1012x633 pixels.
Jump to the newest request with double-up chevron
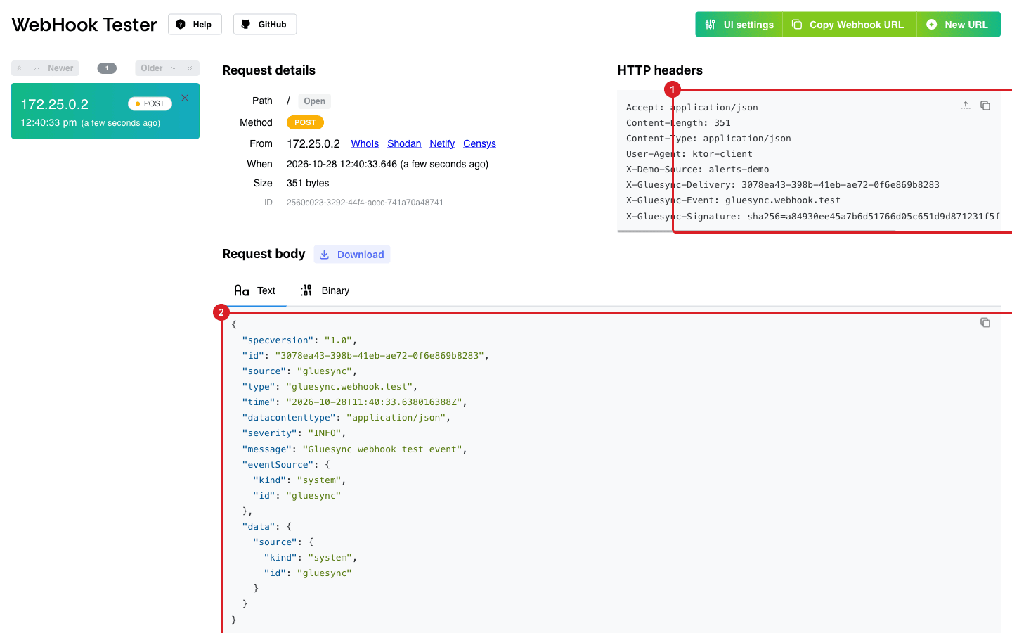(20, 68)
